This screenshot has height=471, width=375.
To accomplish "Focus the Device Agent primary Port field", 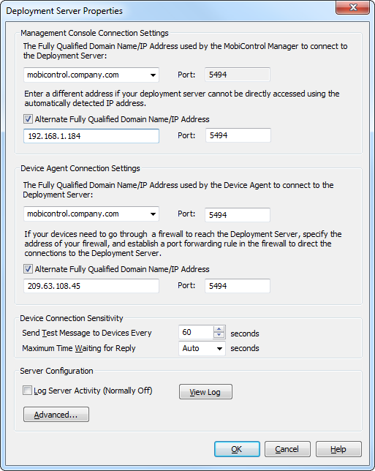I will click(238, 215).
